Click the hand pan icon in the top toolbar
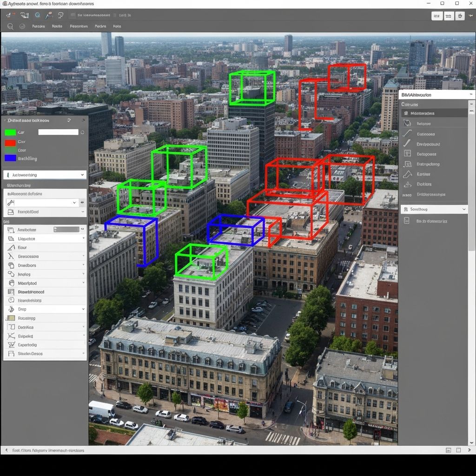The width and height of the screenshot is (476, 476). click(61, 15)
